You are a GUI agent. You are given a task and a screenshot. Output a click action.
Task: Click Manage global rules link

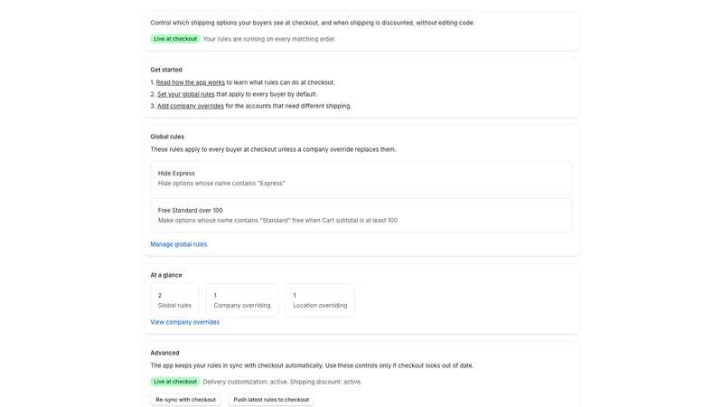coord(178,244)
